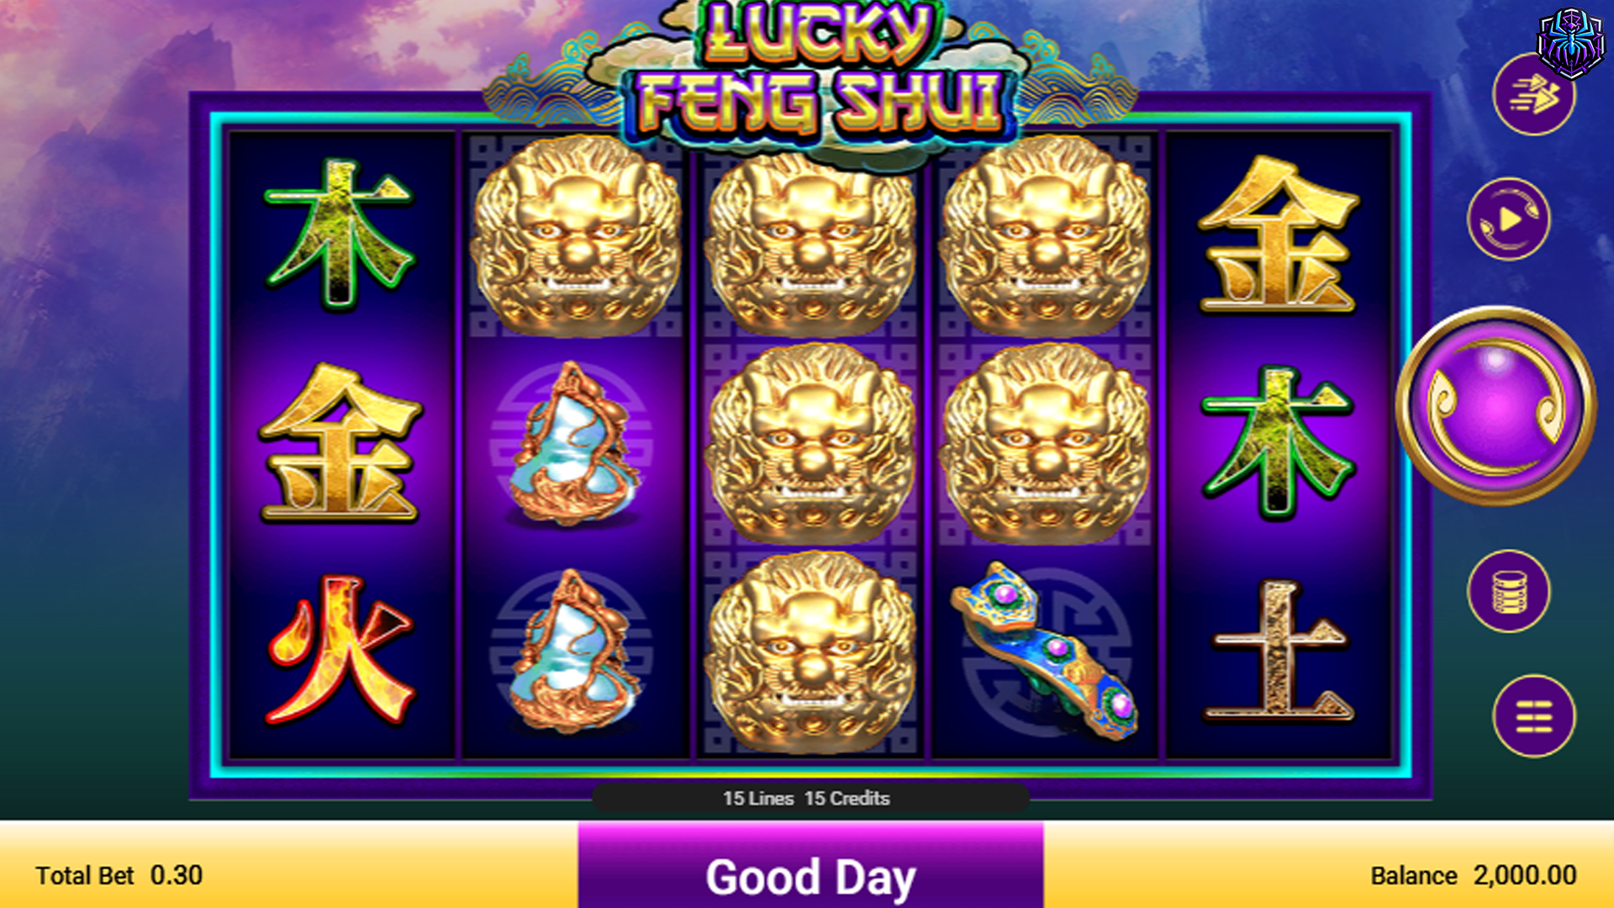Screen dimensions: 1614x908
Task: Click the gold character at top of fifth reel
Action: pyautogui.click(x=1278, y=234)
